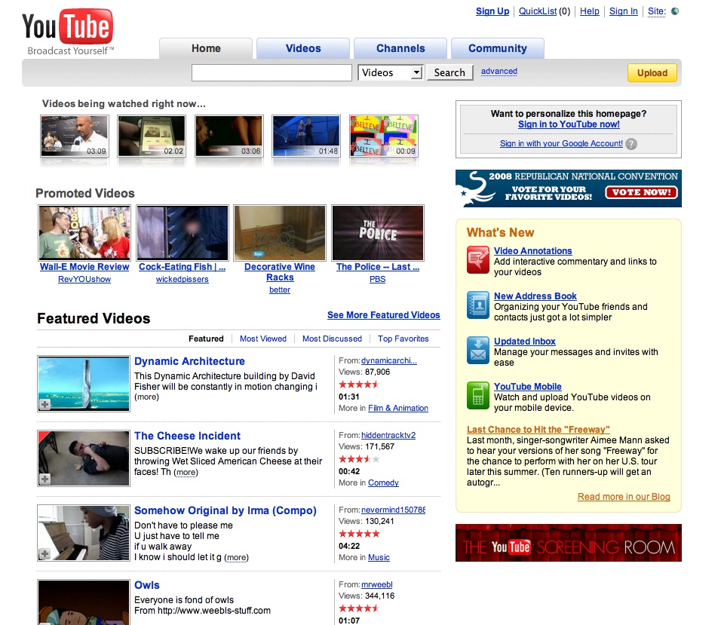Add Somehow Original video to QuickList plus icon
This screenshot has width=718, height=625.
44,553
